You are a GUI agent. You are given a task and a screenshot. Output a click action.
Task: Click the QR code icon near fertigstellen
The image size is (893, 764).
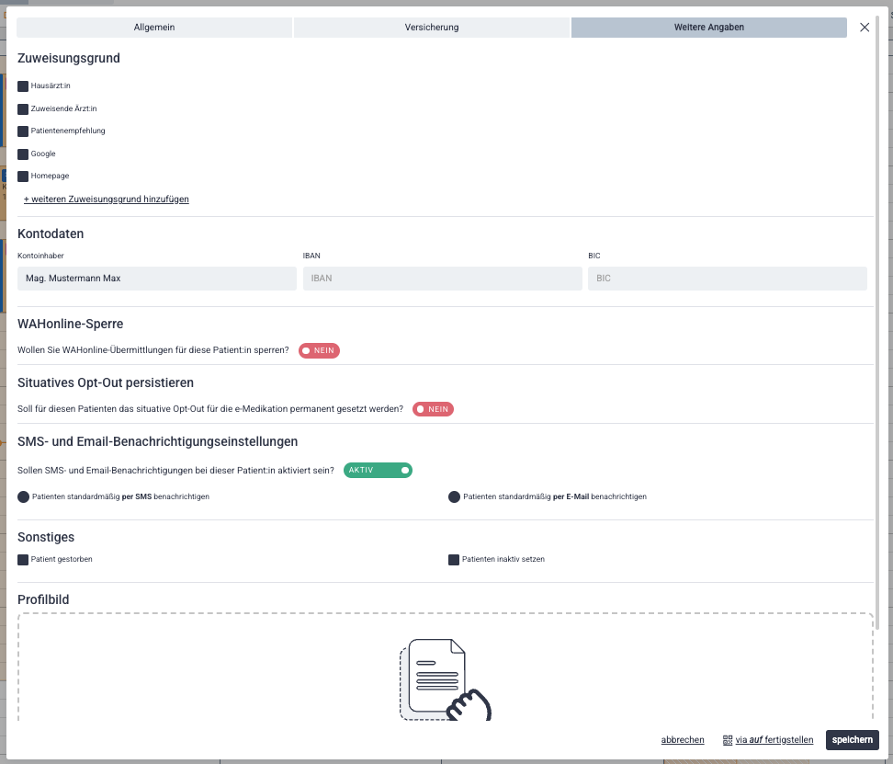click(728, 740)
